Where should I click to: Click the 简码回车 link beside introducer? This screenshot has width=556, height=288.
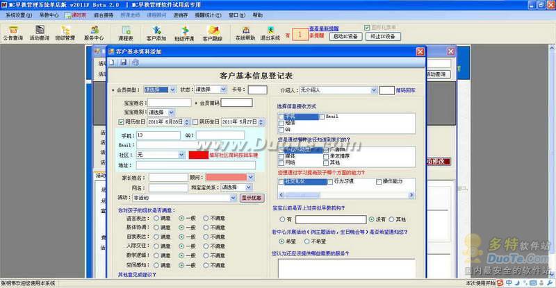click(406, 90)
